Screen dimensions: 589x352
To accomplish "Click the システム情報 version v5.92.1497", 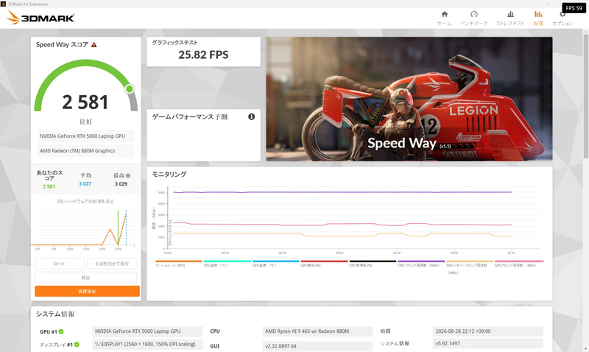I will 487,343.
